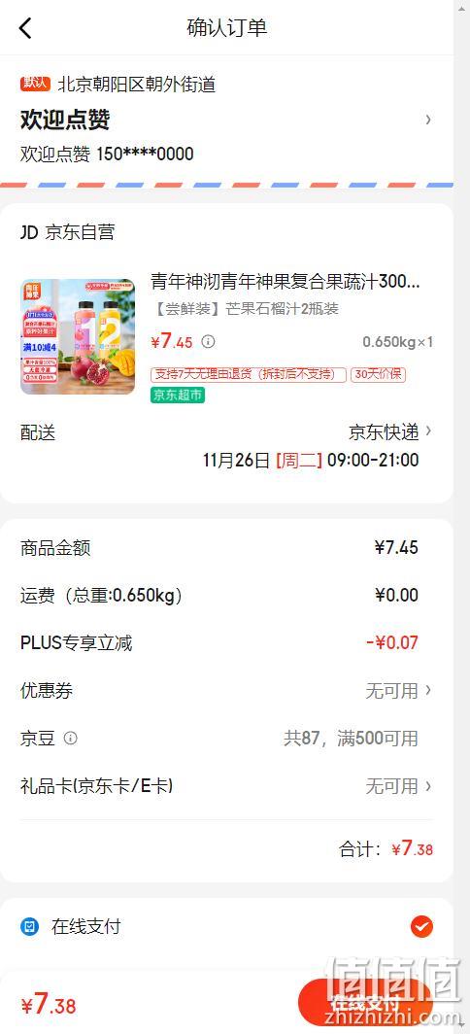This screenshot has width=470, height=1034.
Task: Open the juice product thumbnail
Action: click(x=78, y=336)
